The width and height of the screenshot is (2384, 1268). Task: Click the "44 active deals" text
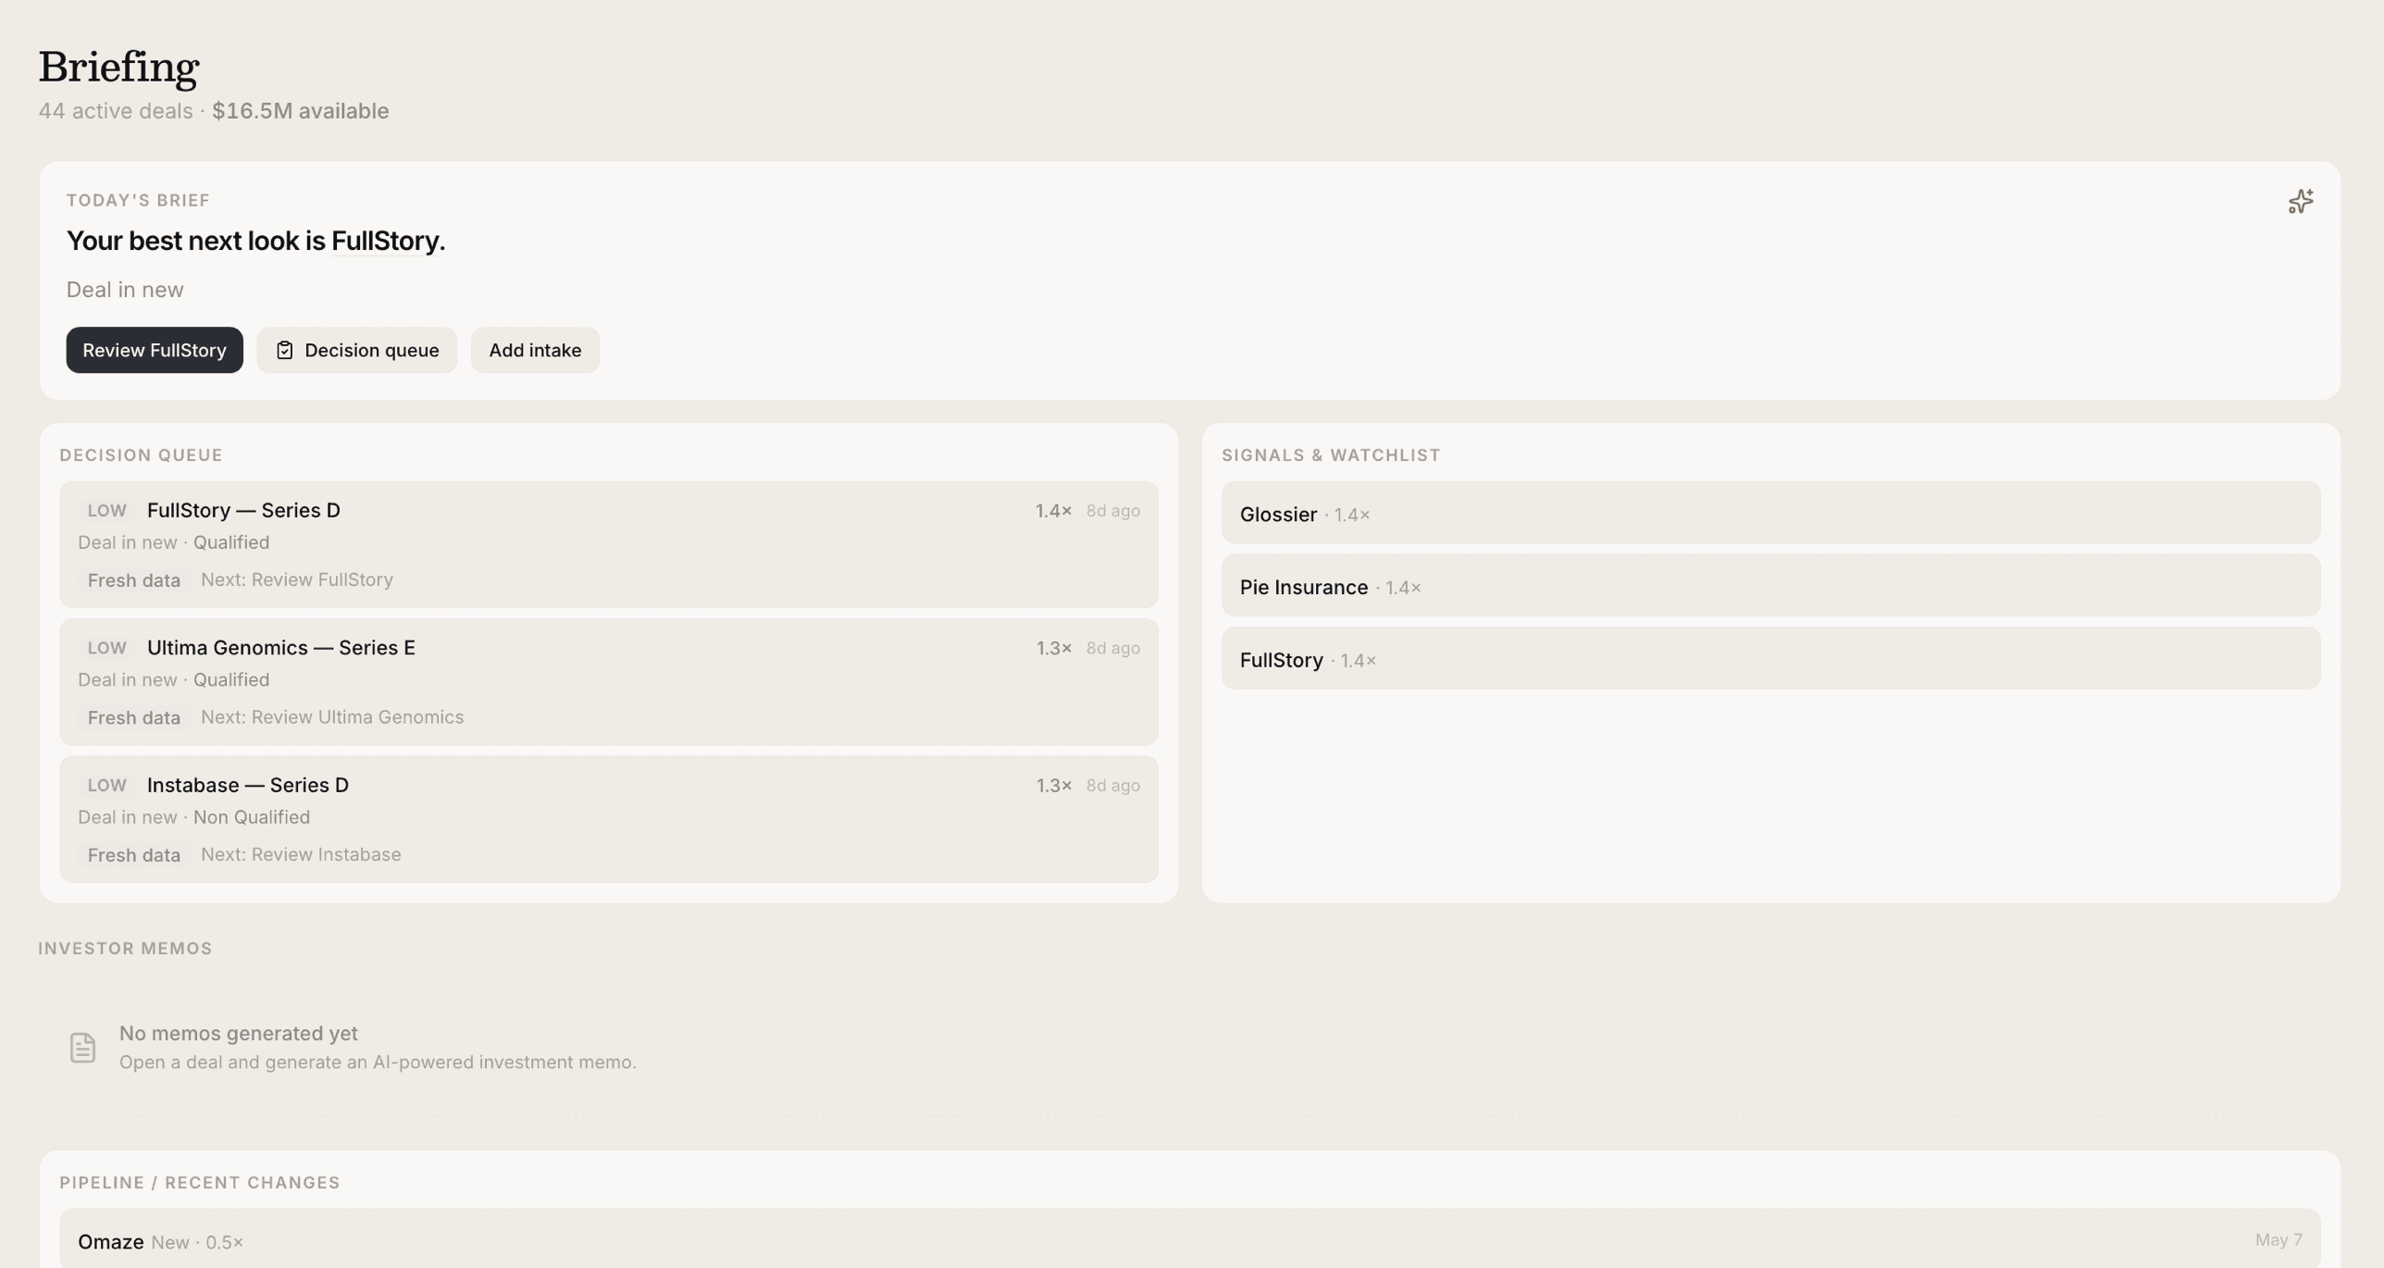click(x=116, y=111)
